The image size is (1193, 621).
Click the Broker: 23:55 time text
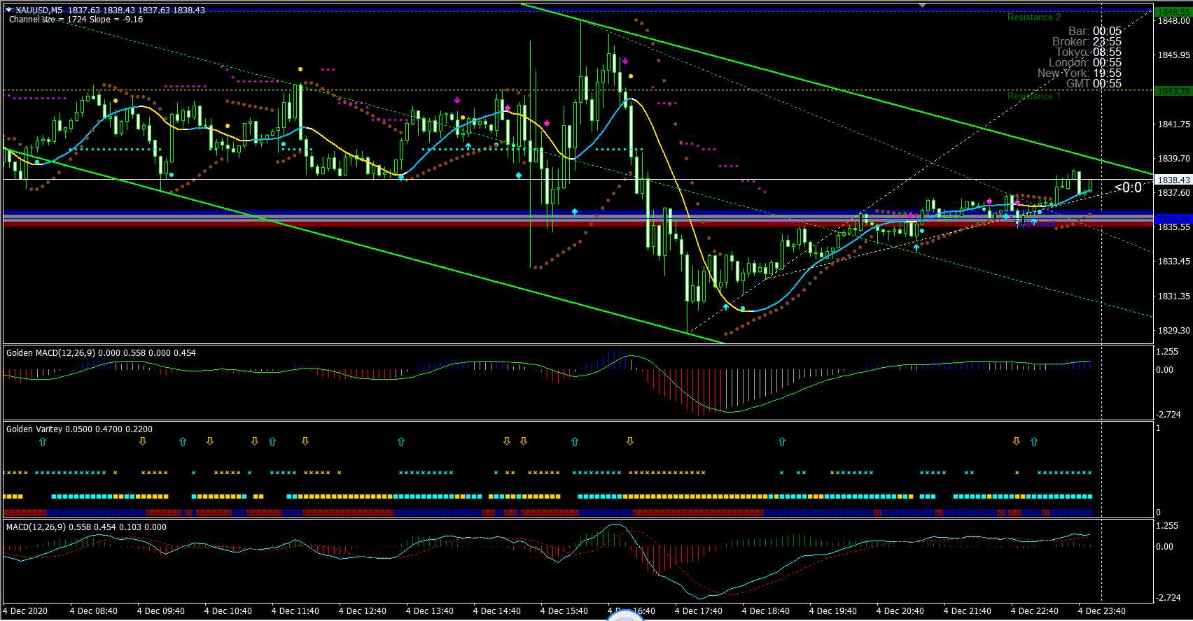[1087, 42]
